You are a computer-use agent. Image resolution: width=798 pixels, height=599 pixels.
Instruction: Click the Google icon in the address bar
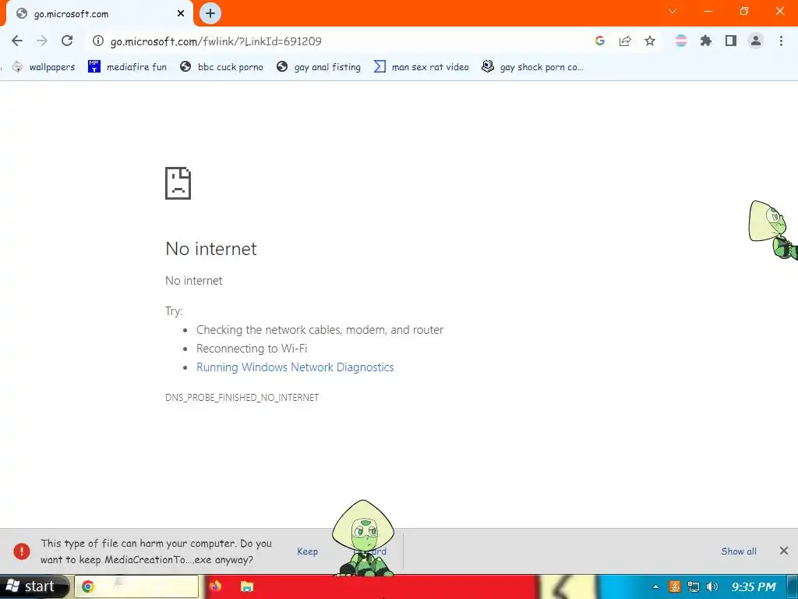tap(600, 41)
